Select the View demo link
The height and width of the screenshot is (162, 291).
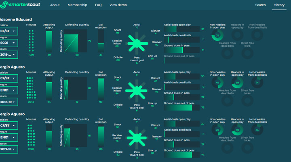[118, 5]
